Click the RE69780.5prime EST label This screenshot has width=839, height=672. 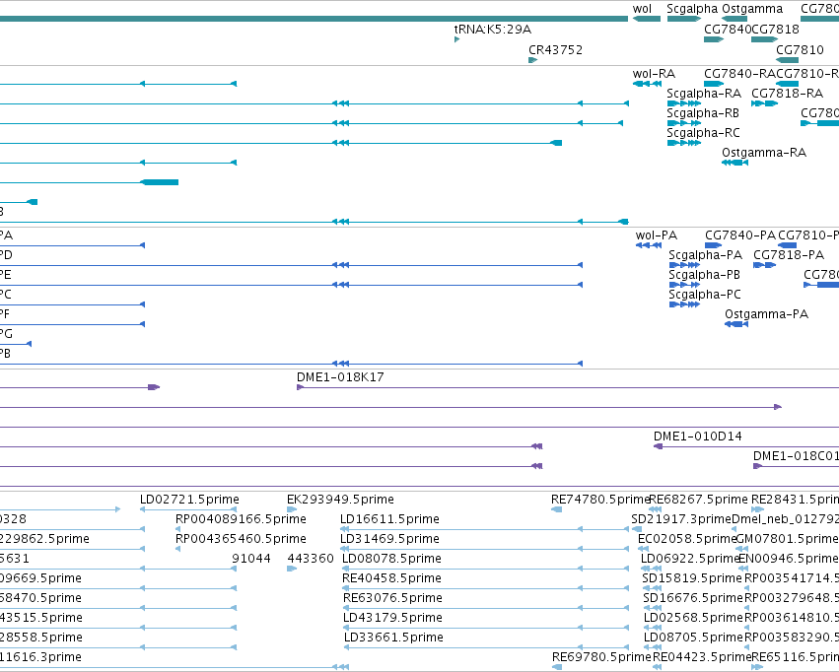[602, 657]
